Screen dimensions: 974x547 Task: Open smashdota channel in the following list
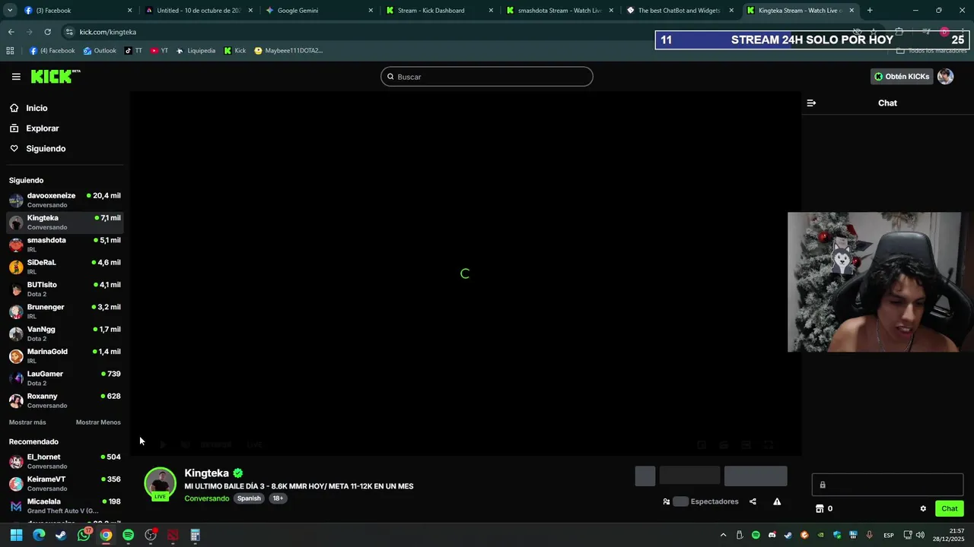pyautogui.click(x=65, y=245)
